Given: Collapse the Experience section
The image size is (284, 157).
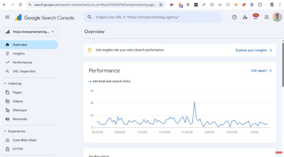Looking at the screenshot, I should [x=5, y=131].
